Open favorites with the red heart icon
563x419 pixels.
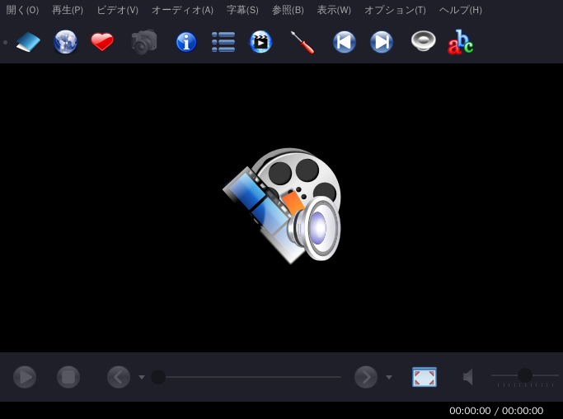(102, 42)
